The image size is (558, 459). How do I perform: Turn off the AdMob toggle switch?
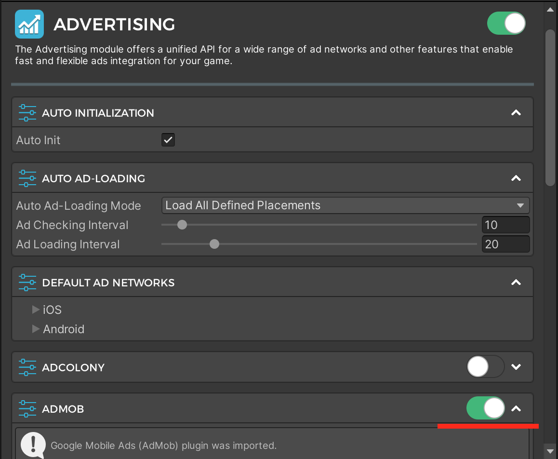coord(486,408)
